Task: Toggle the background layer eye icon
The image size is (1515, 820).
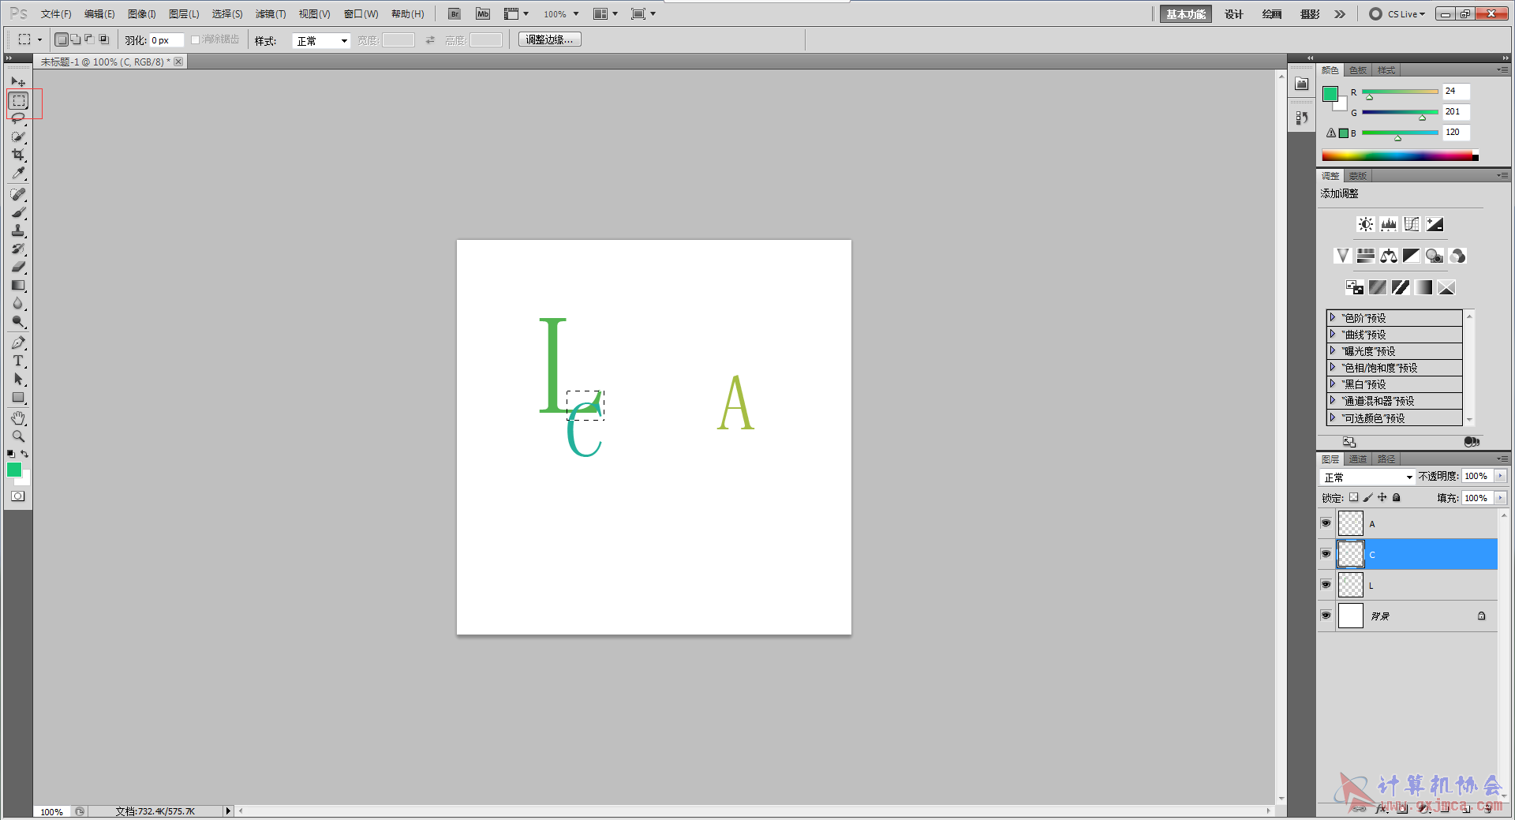Action: pyautogui.click(x=1326, y=616)
